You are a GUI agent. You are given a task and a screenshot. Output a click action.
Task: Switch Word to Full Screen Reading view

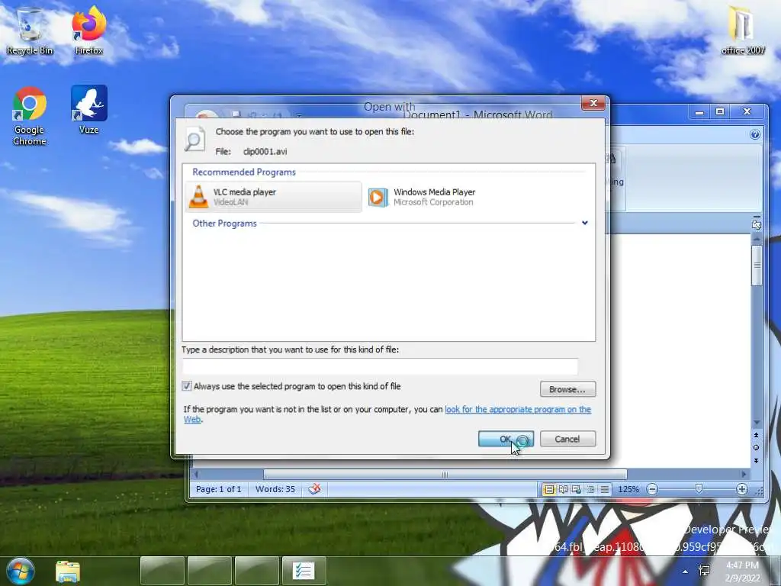point(563,489)
